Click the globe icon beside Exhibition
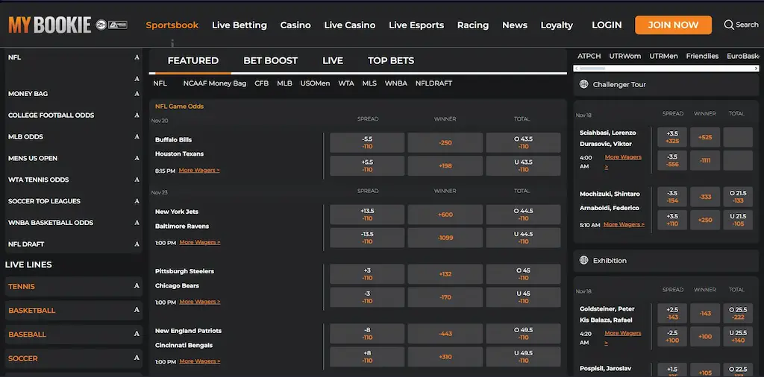 [x=583, y=260]
